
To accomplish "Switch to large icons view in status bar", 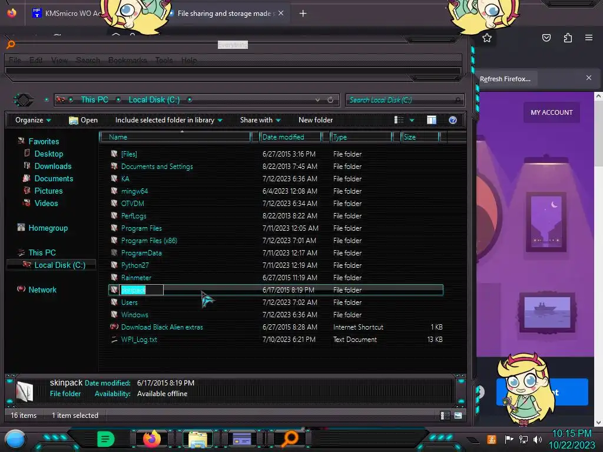I will pyautogui.click(x=458, y=416).
